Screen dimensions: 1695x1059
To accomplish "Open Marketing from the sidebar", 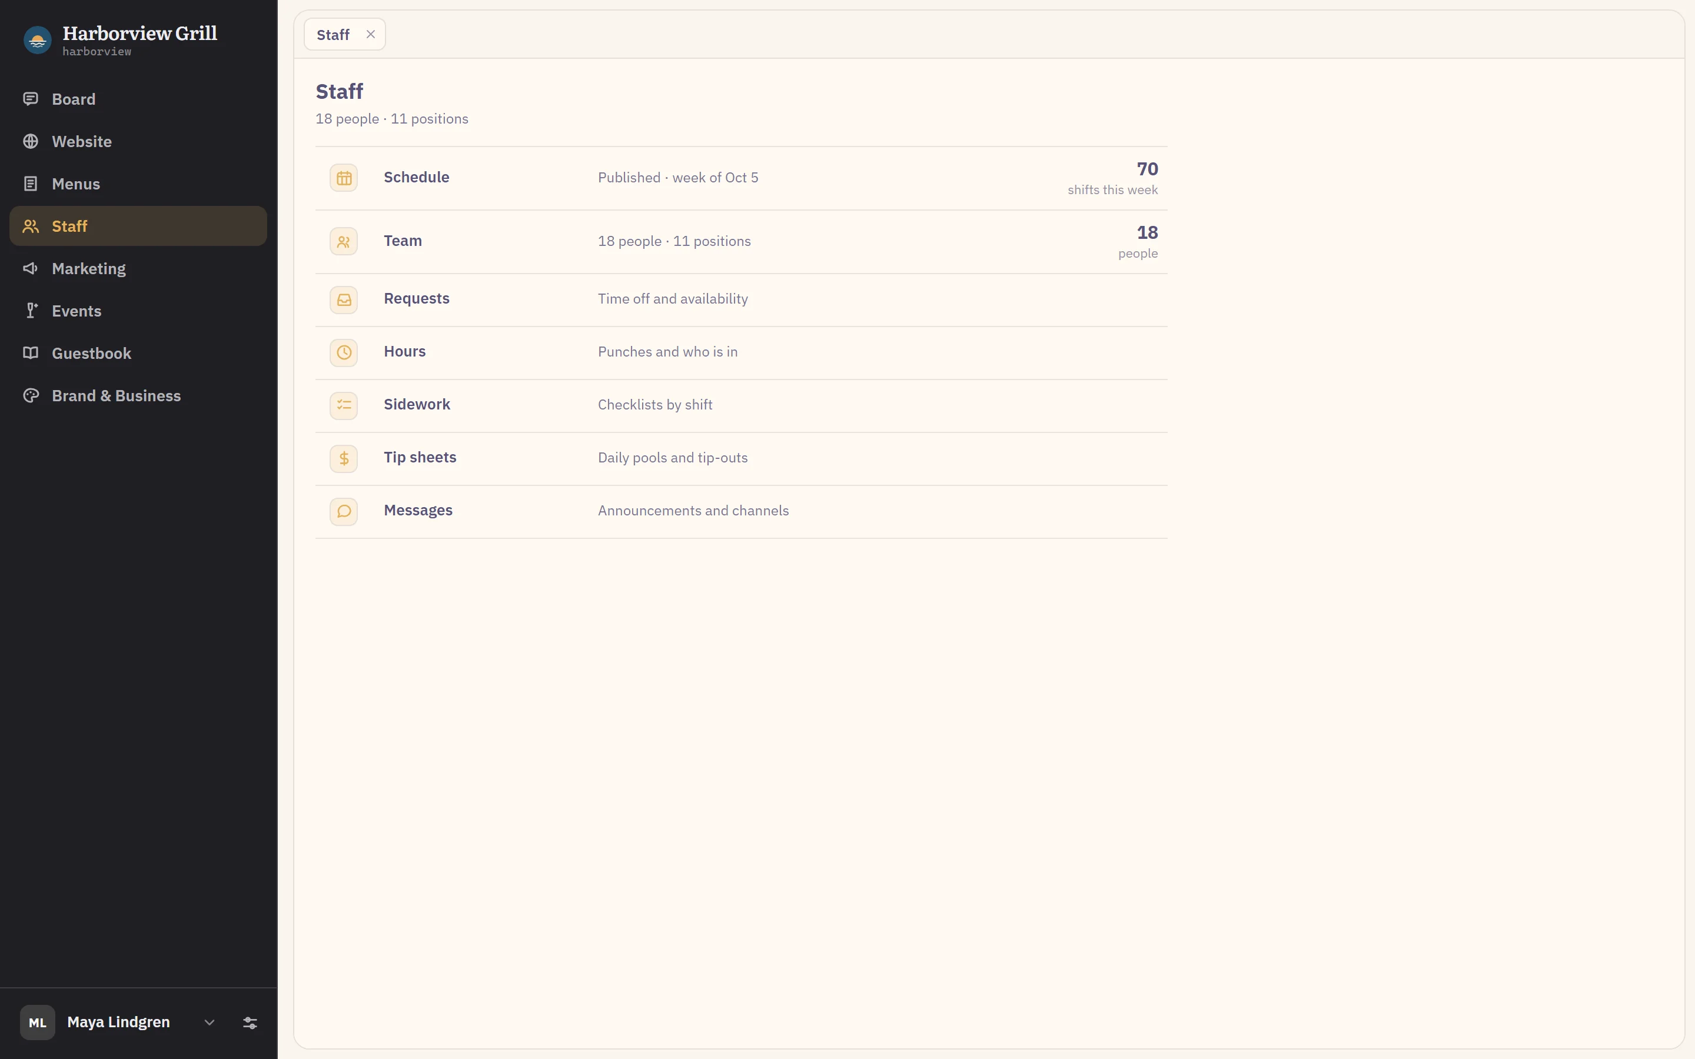I will (x=138, y=268).
